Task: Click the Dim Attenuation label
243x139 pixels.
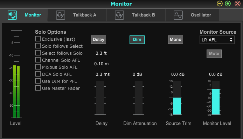Action: pyautogui.click(x=140, y=123)
